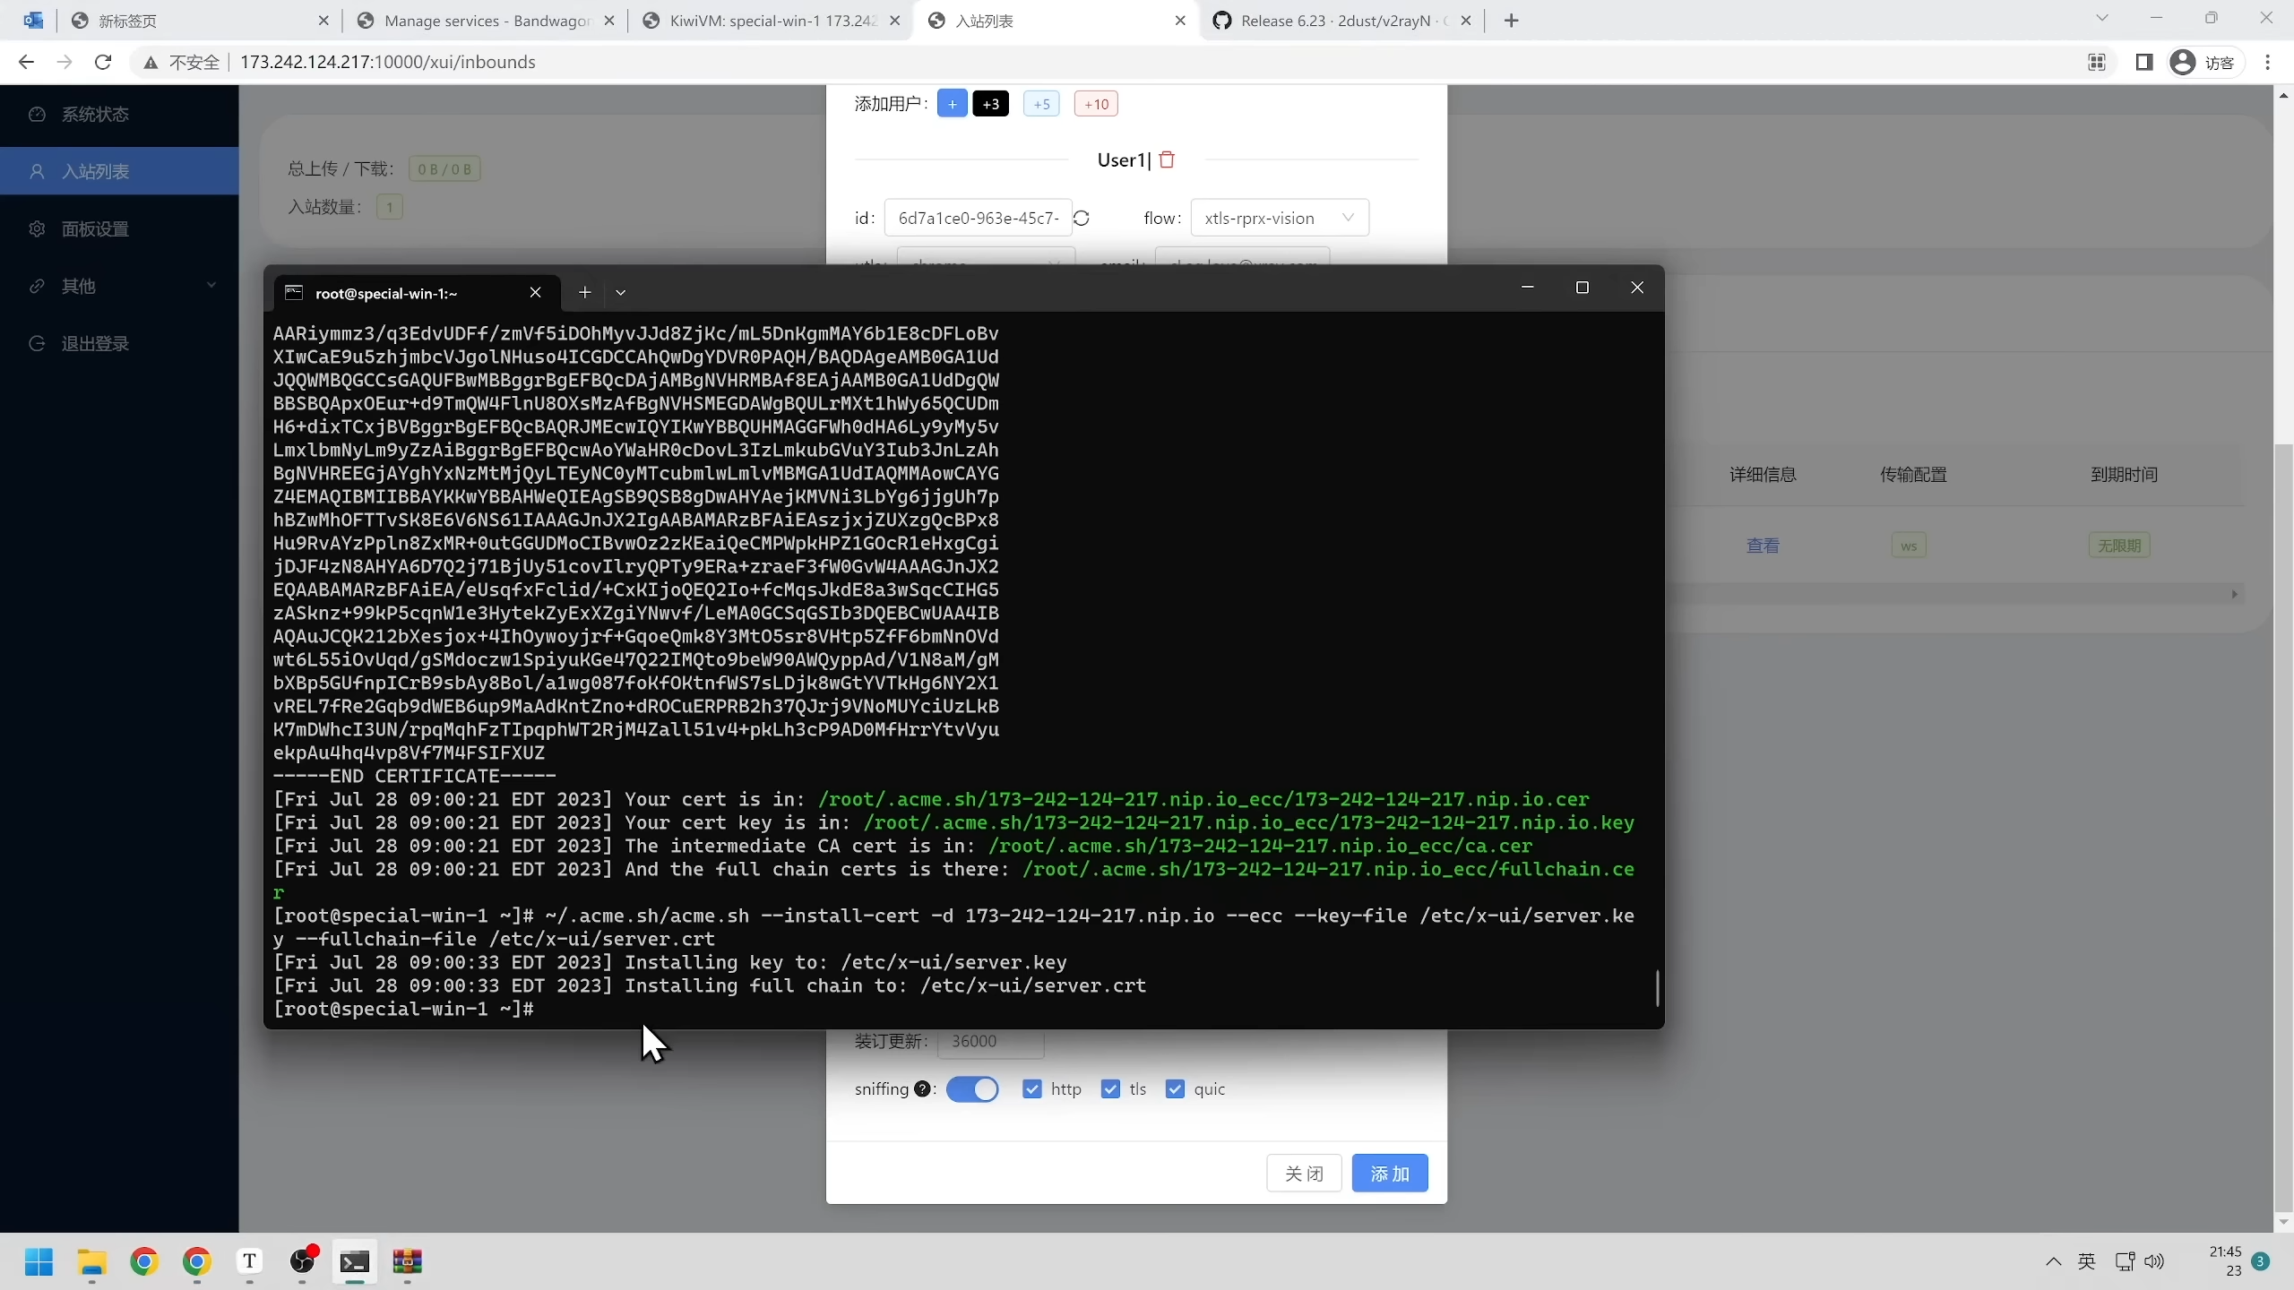Add ten users with the +10 button
The image size is (2294, 1290).
(1096, 104)
